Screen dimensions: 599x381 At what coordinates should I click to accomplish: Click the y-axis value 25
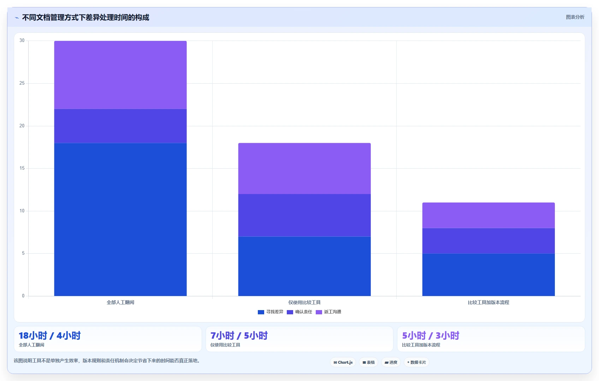[x=22, y=83]
